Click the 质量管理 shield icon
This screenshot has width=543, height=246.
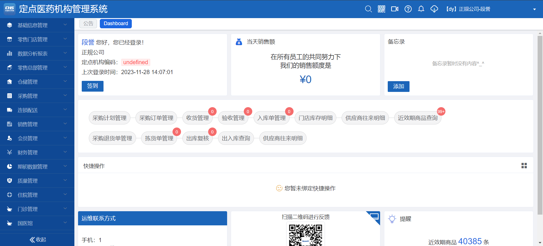coord(9,181)
